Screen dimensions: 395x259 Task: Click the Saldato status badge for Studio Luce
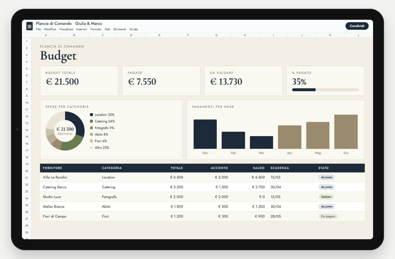pyautogui.click(x=326, y=197)
